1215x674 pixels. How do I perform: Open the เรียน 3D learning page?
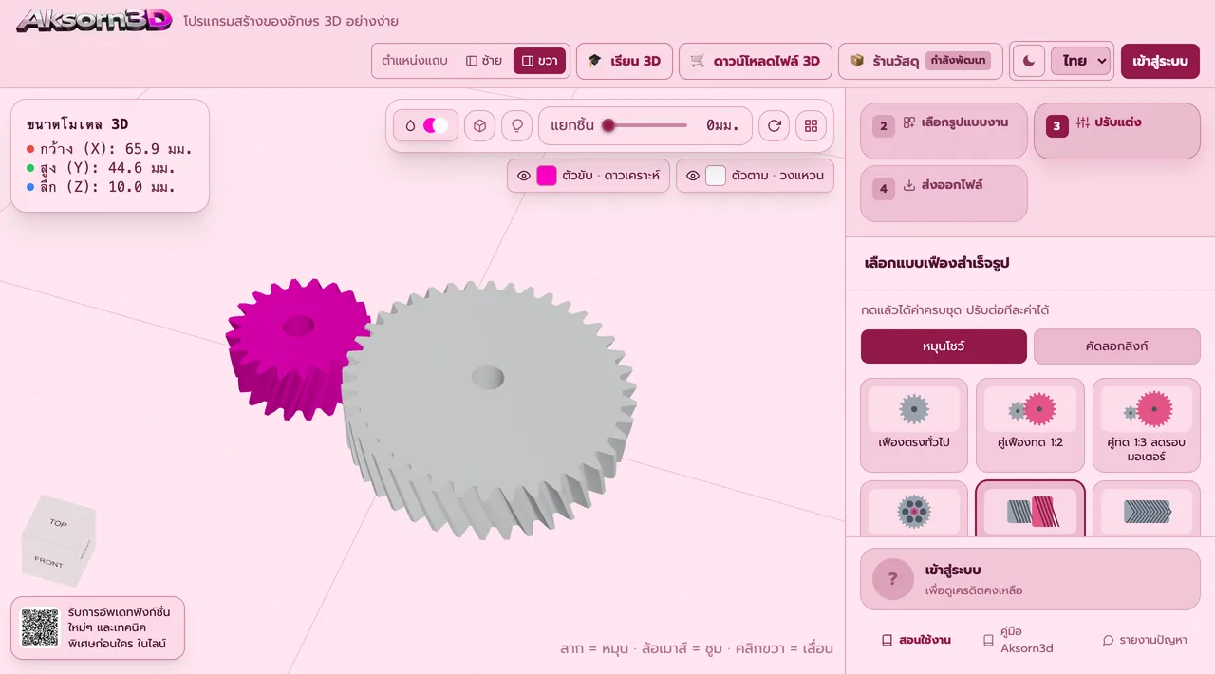[625, 61]
